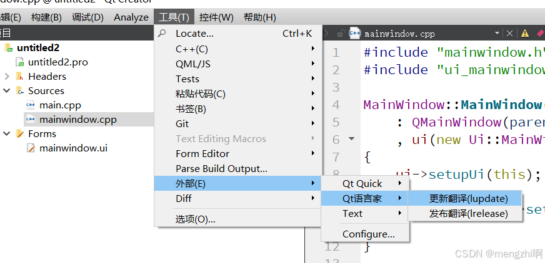Click the '#include "mainwindow.h' text on line 1

coord(454,52)
